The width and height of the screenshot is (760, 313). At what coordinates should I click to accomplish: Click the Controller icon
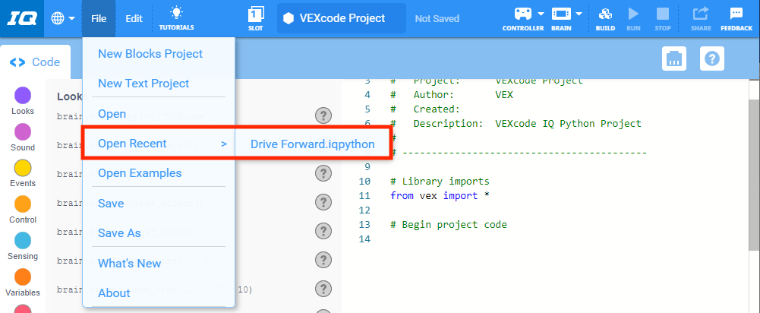pyautogui.click(x=523, y=14)
